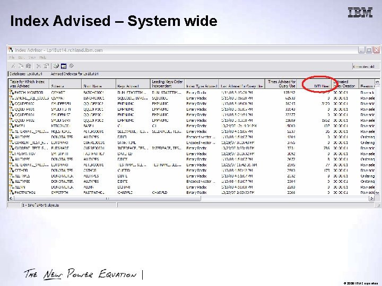Click the table icon beside FASTPATH07
This screenshot has width=382, height=286.
pos(12,154)
